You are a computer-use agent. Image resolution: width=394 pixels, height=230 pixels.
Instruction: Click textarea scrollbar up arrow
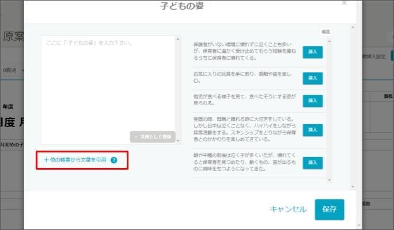178,39
